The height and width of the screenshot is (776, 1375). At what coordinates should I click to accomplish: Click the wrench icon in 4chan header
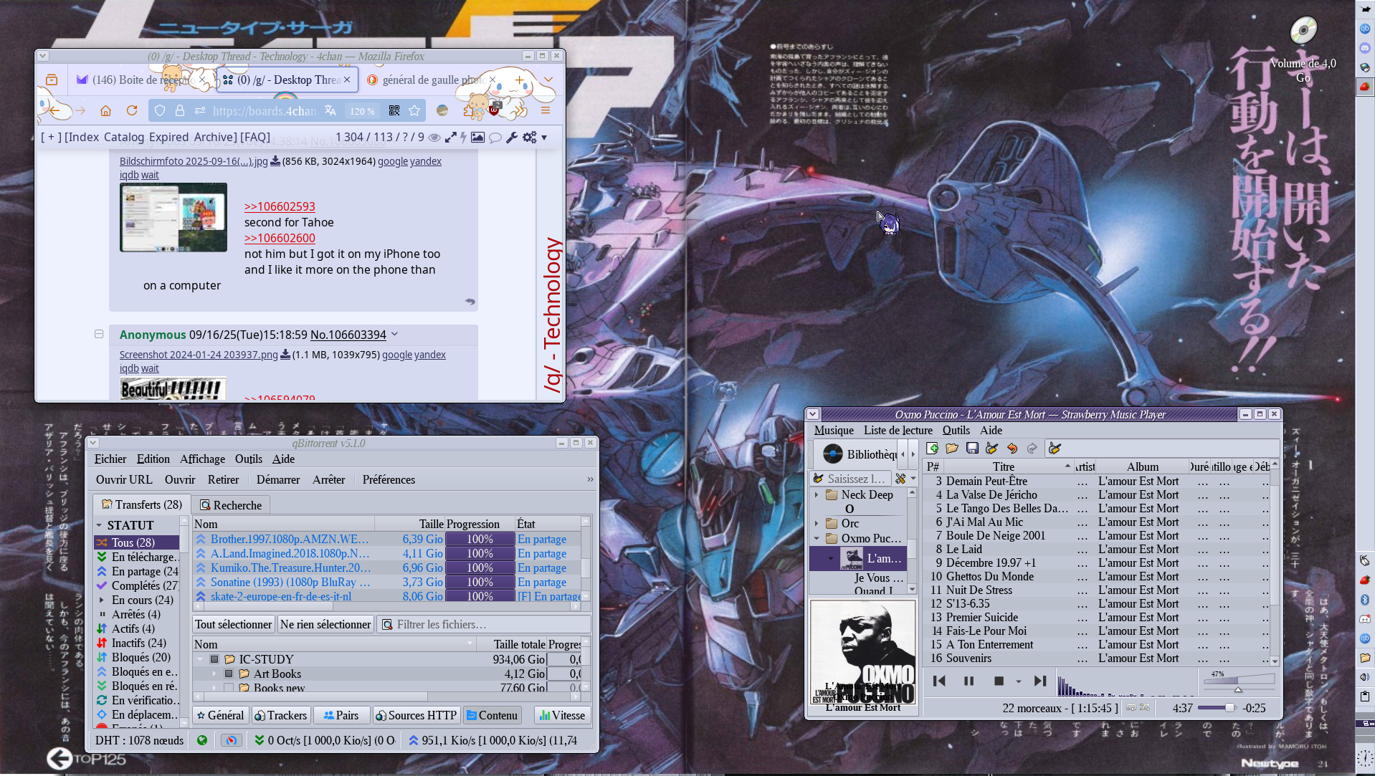point(512,137)
